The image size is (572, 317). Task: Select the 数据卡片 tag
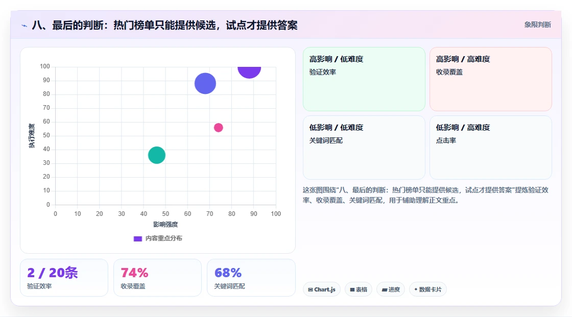(x=427, y=289)
